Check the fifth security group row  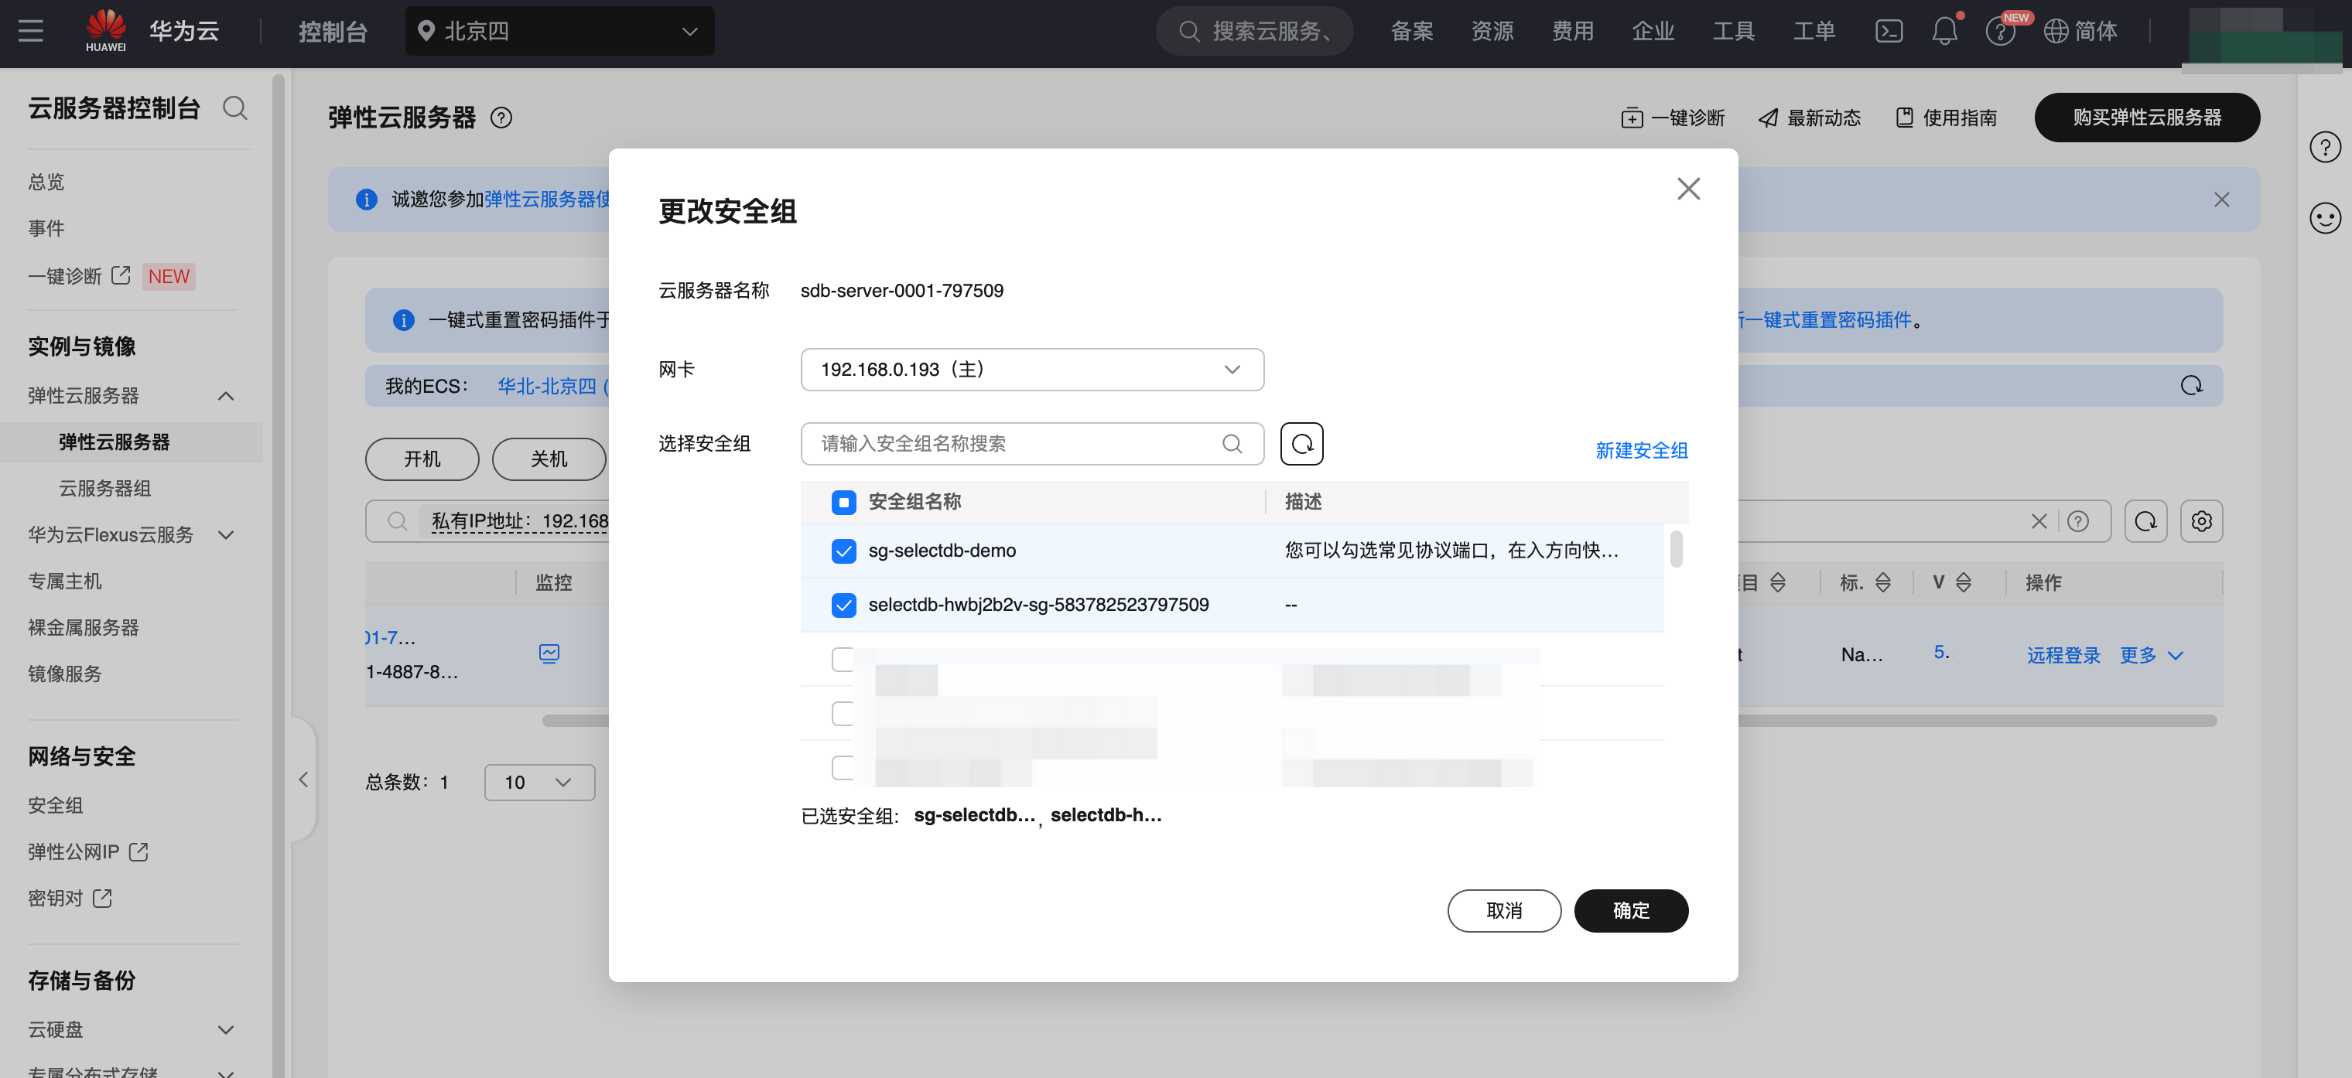(x=843, y=768)
